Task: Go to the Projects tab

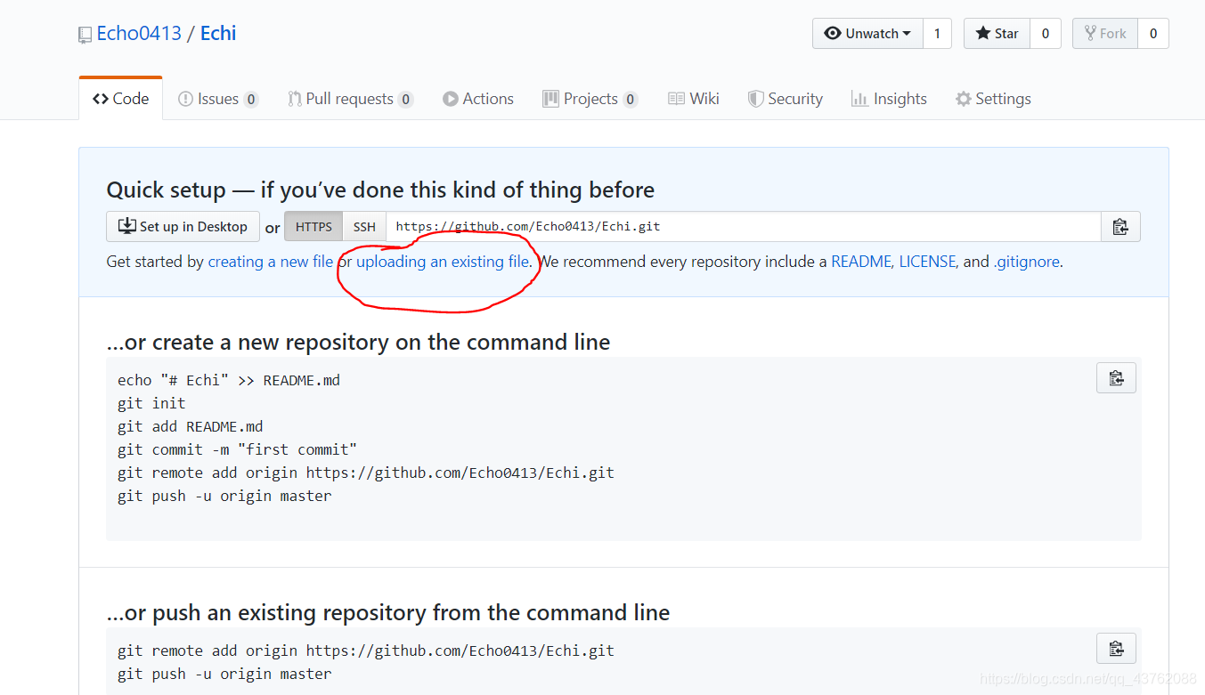Action: (590, 99)
